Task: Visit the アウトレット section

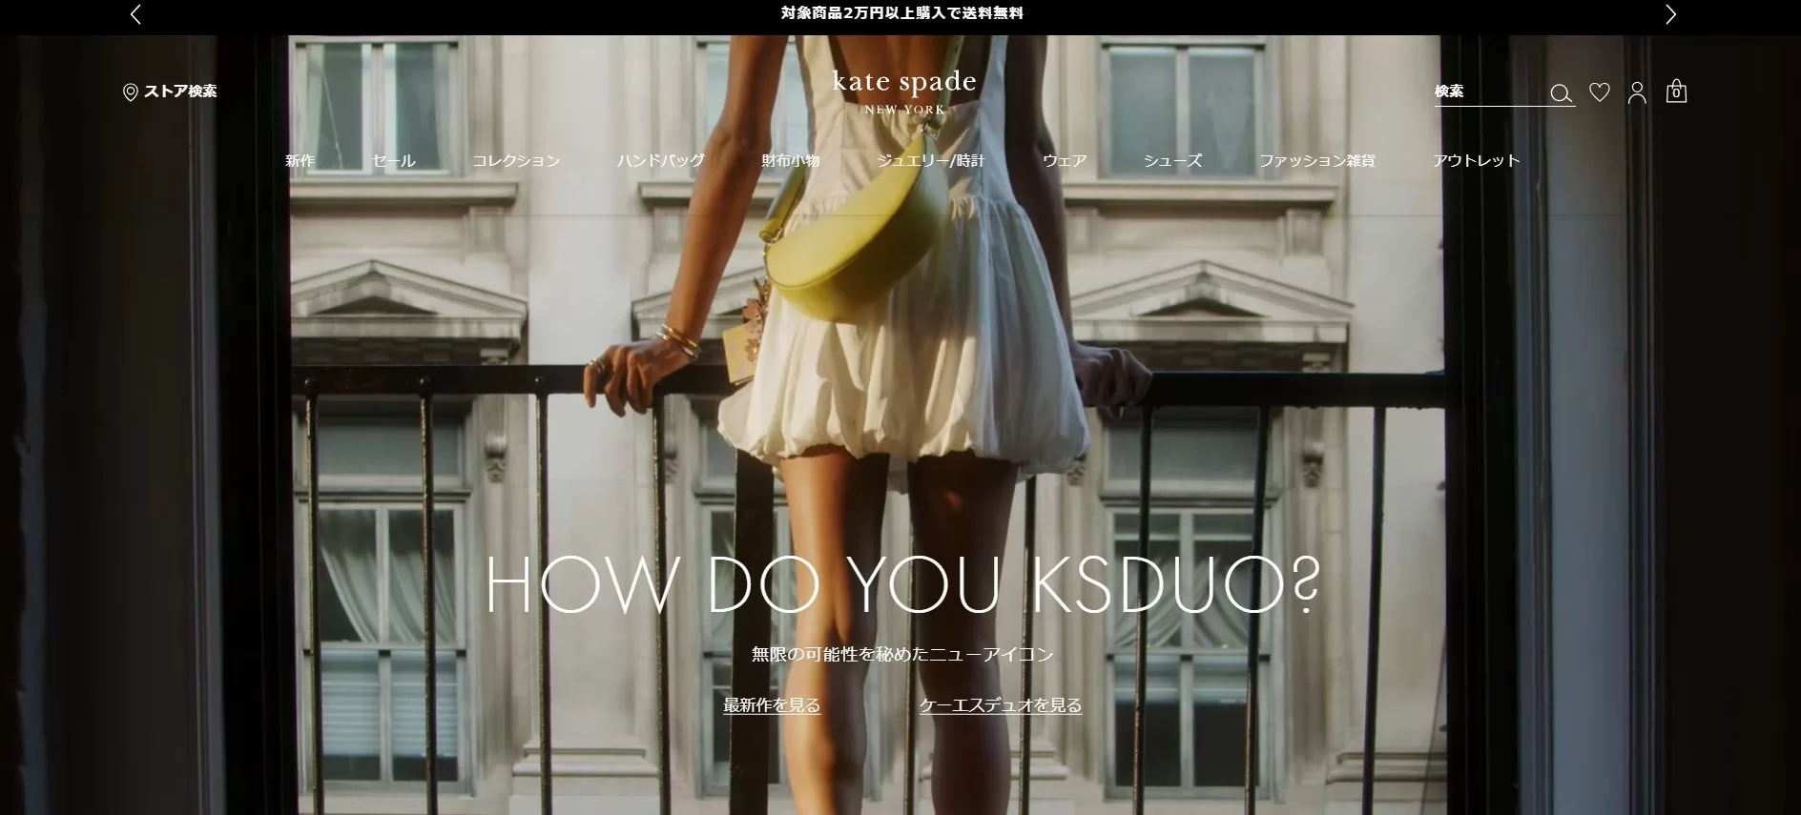Action: point(1476,160)
